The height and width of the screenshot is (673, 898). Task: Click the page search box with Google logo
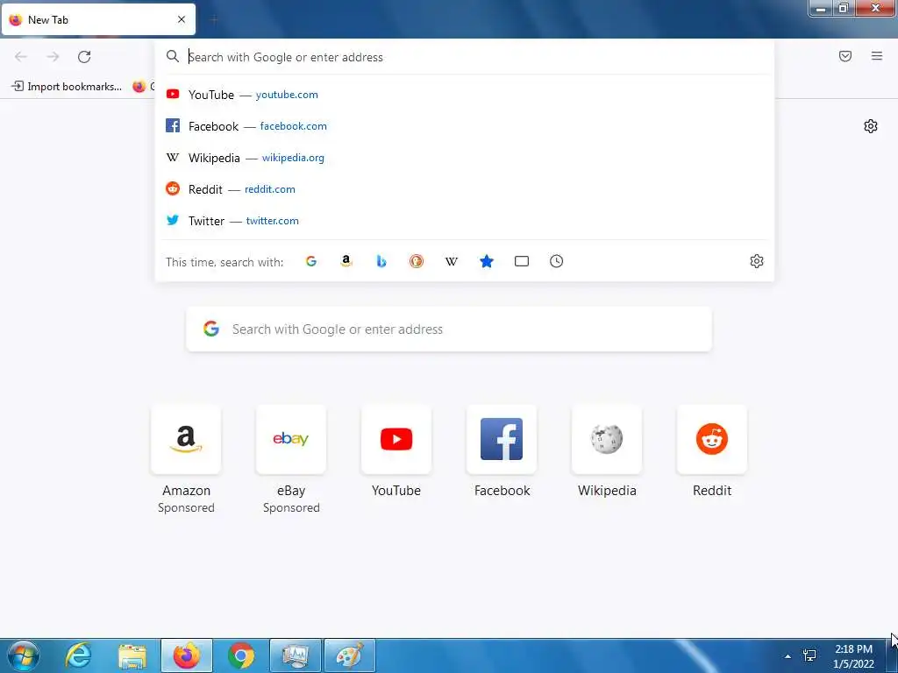click(449, 329)
